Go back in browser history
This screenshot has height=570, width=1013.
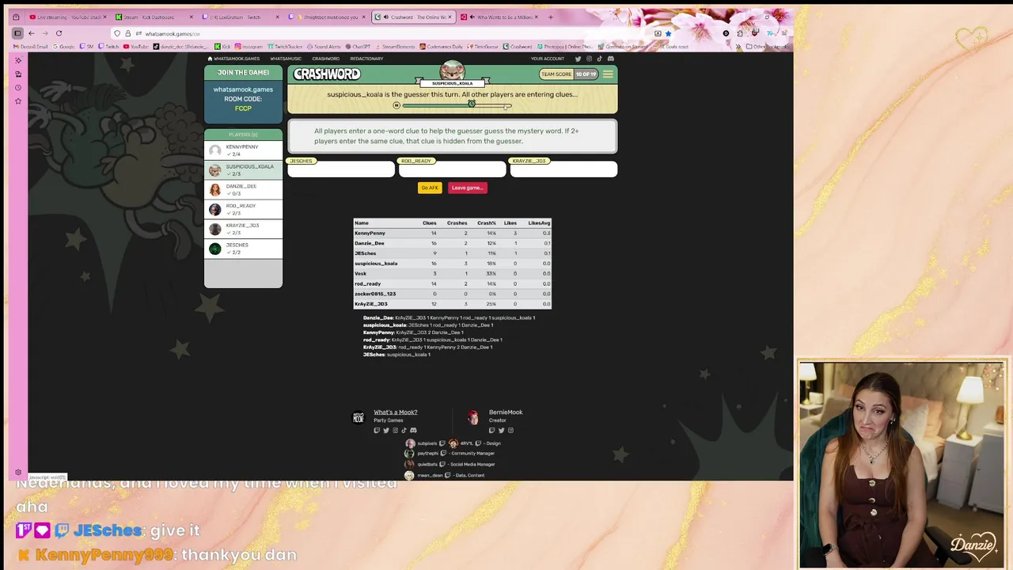[32, 33]
